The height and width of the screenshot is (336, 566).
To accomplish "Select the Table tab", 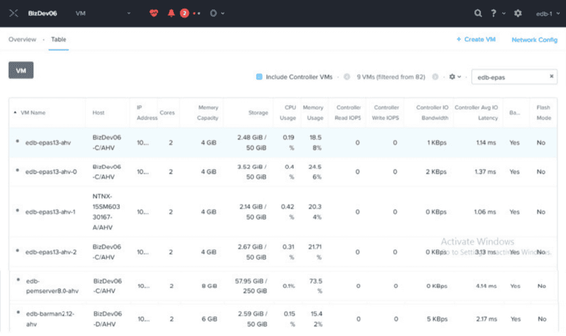I will [59, 39].
